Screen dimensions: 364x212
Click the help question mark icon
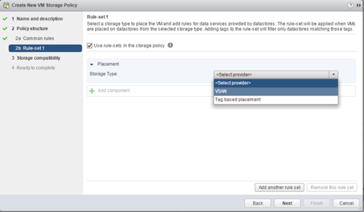[x=351, y=5]
